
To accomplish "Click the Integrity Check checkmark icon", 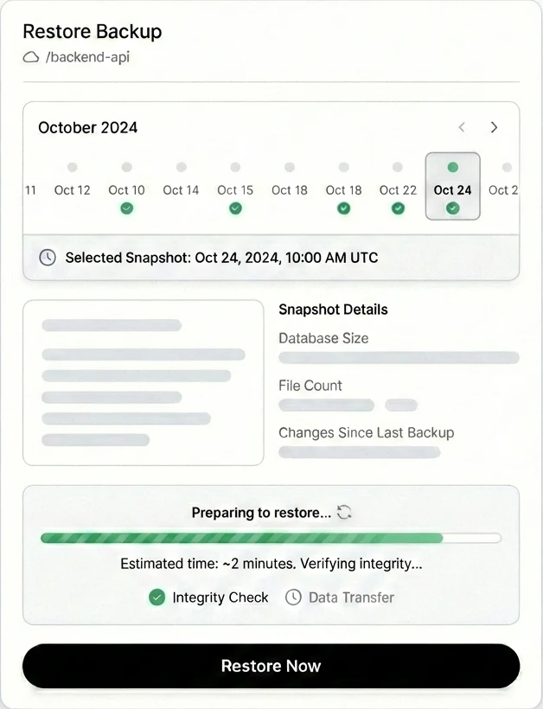I will coord(157,597).
